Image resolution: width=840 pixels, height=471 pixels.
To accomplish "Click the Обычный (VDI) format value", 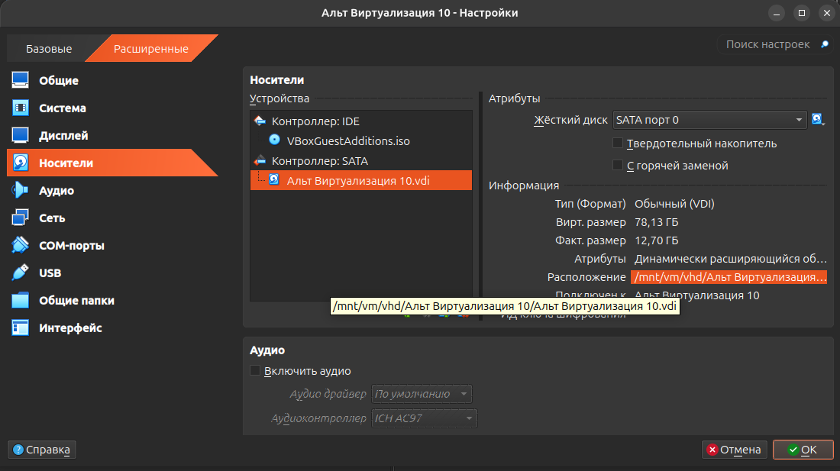I will click(x=674, y=204).
